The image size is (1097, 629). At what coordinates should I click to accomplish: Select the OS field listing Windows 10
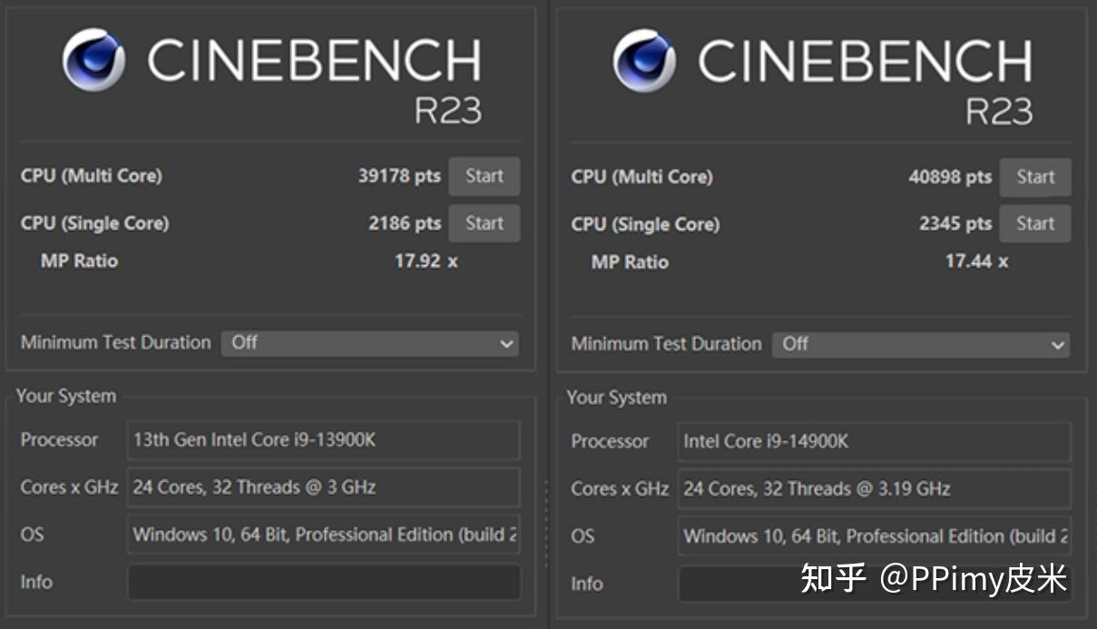pos(322,535)
